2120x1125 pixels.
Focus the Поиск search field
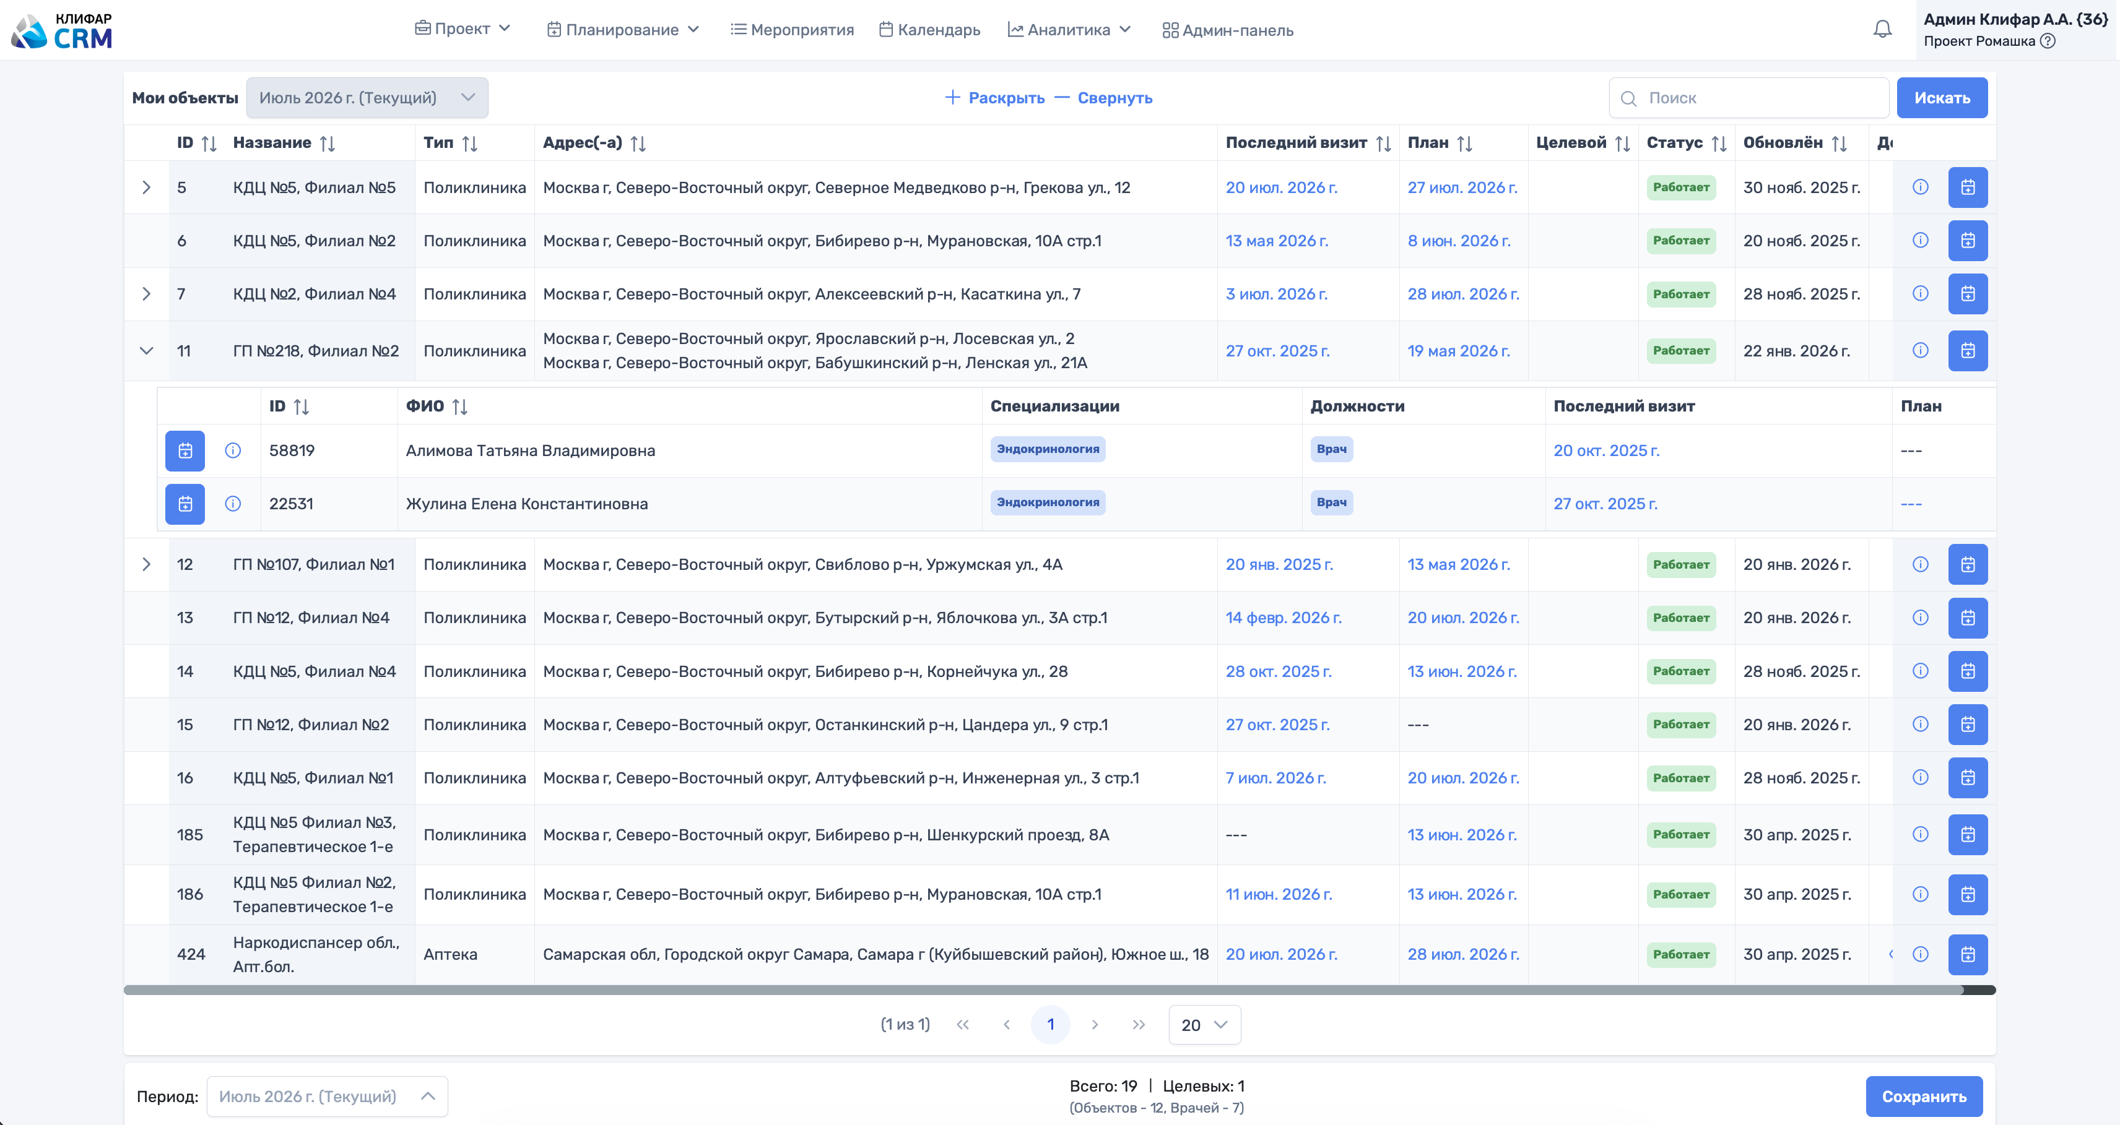coord(1748,98)
